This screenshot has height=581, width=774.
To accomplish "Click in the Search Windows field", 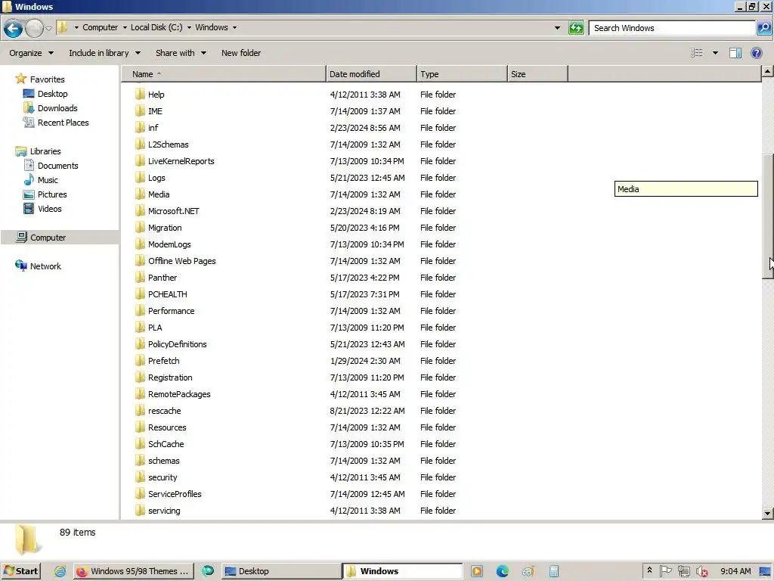I will click(672, 28).
